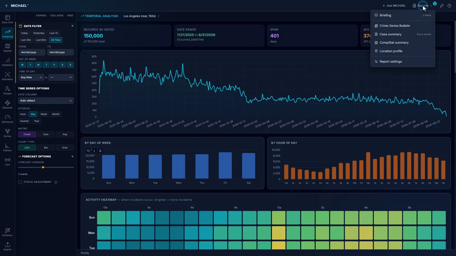Viewport: 456px width, 256px height.
Task: Click the key icon in top bar
Action: (442, 6)
